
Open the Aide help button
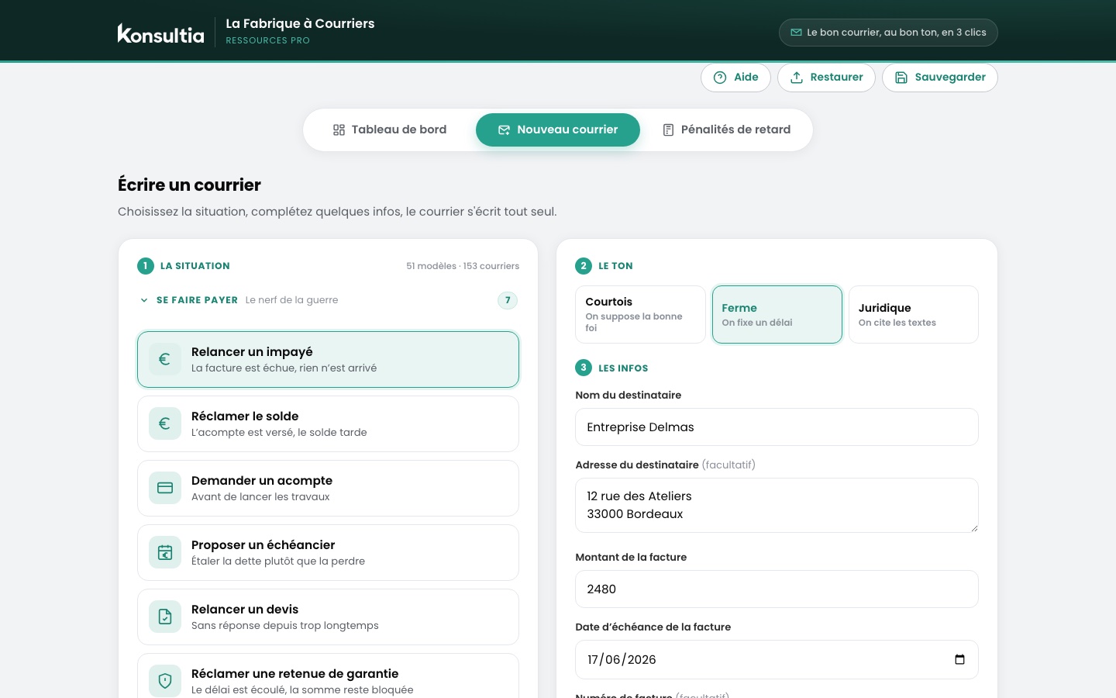coord(735,78)
